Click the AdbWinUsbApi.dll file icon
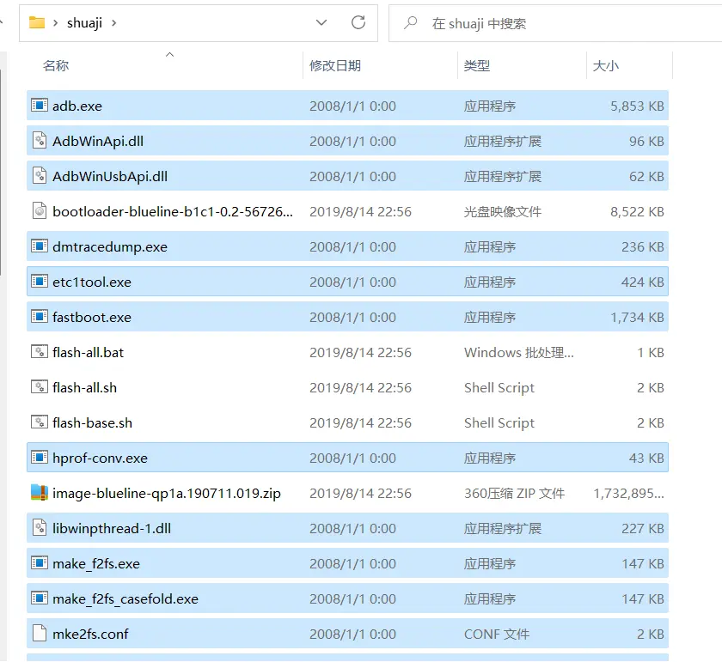 pyautogui.click(x=40, y=176)
